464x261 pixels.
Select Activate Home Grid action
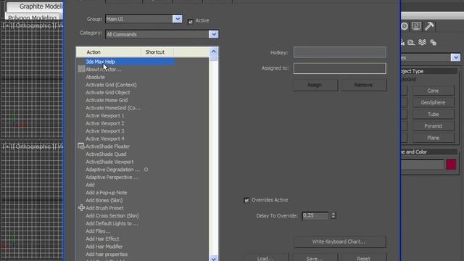107,100
